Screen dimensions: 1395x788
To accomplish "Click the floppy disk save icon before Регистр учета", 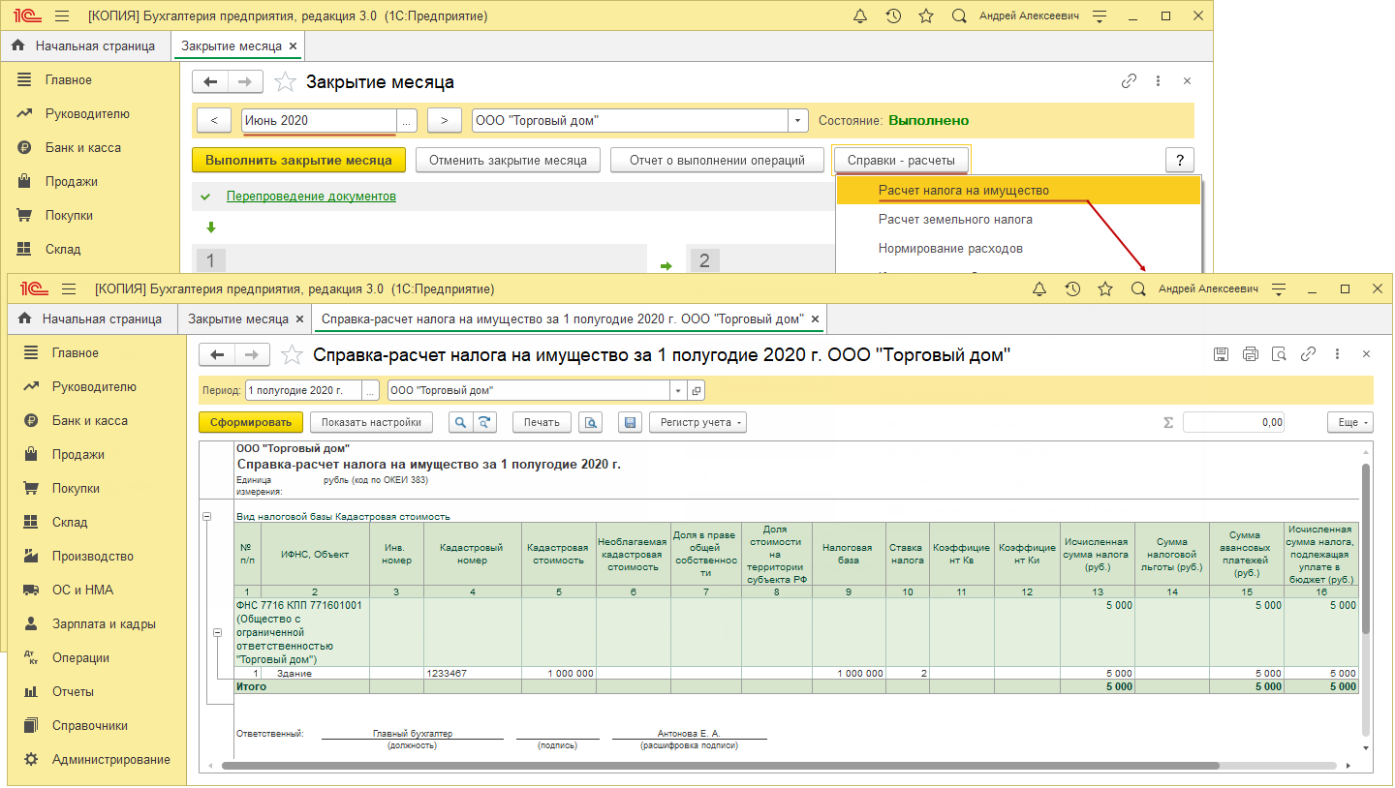I will click(631, 422).
